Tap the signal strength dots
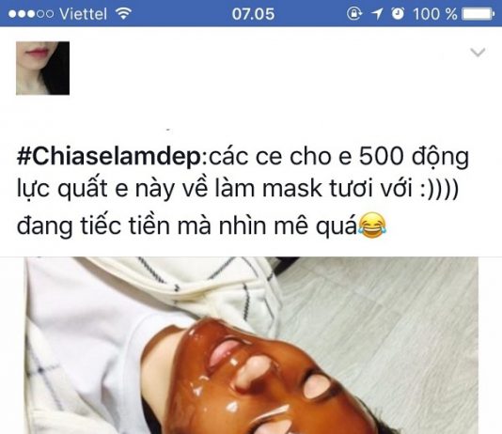Screen dimensions: 502x434 (31, 14)
